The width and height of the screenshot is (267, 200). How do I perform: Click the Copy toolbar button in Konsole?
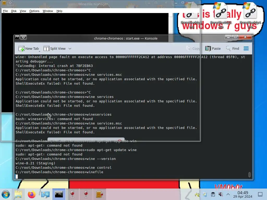click(x=193, y=49)
